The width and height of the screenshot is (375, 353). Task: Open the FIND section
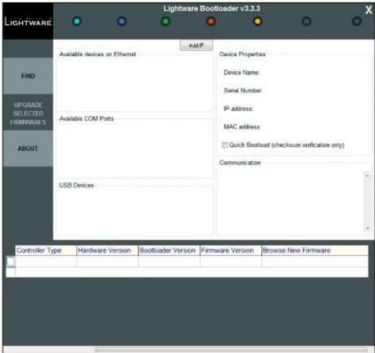tap(28, 76)
